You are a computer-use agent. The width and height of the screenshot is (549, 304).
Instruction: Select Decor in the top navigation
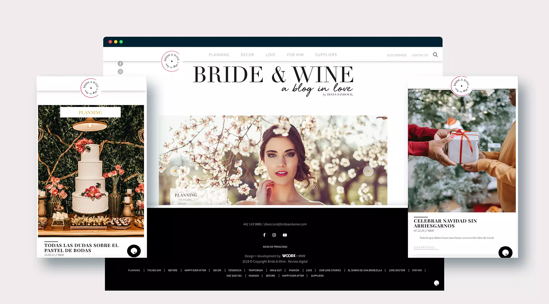(247, 55)
